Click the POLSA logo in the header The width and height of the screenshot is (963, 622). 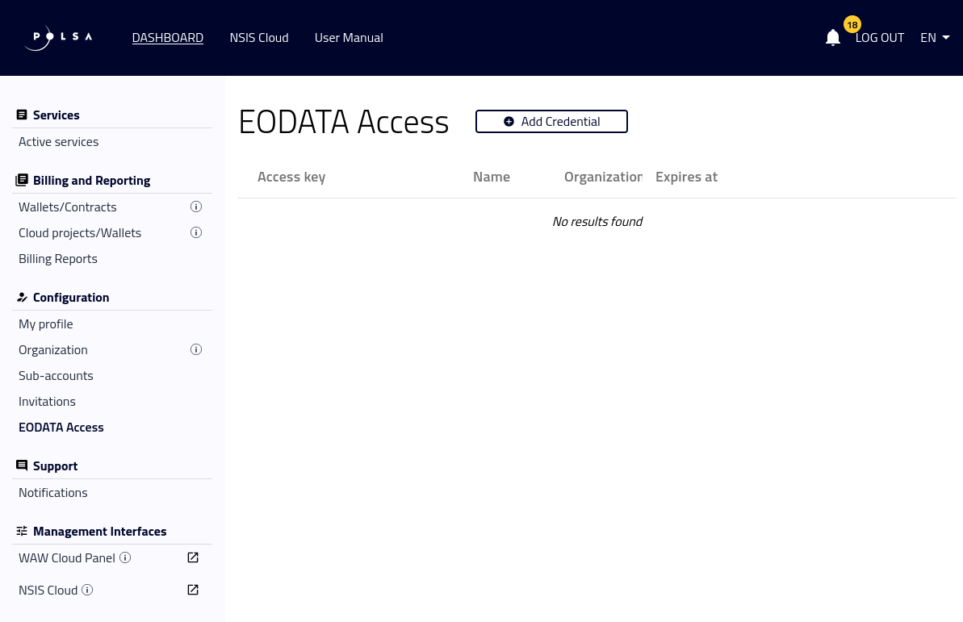point(57,37)
